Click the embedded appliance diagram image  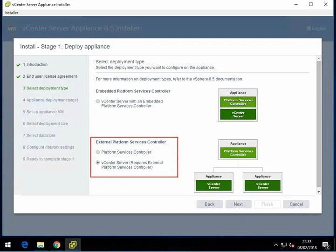coord(238,105)
